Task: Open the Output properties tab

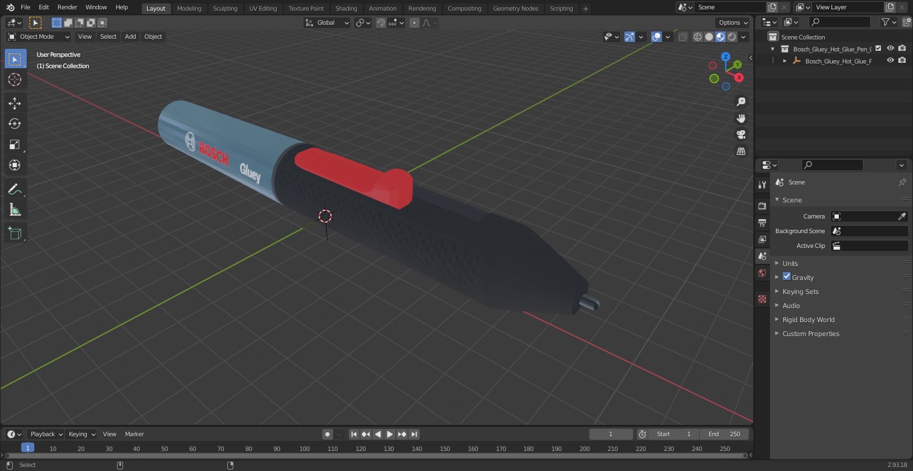Action: point(762,222)
